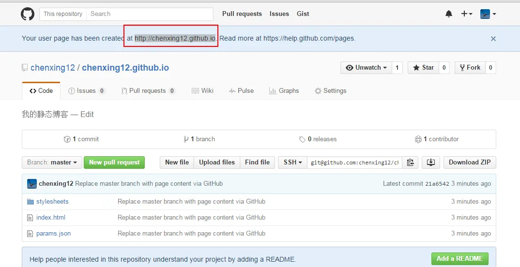The image size is (520, 267).
Task: Open the notifications bell
Action: pyautogui.click(x=449, y=14)
